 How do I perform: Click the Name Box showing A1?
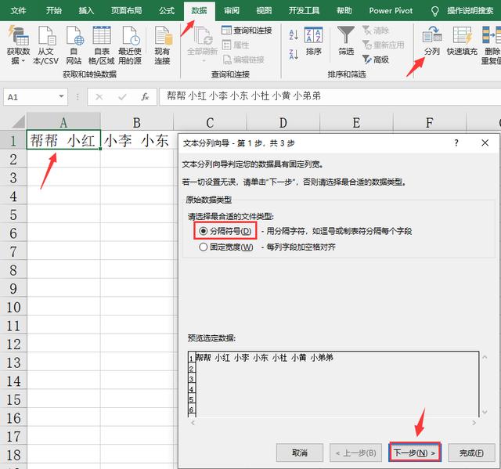pos(35,96)
